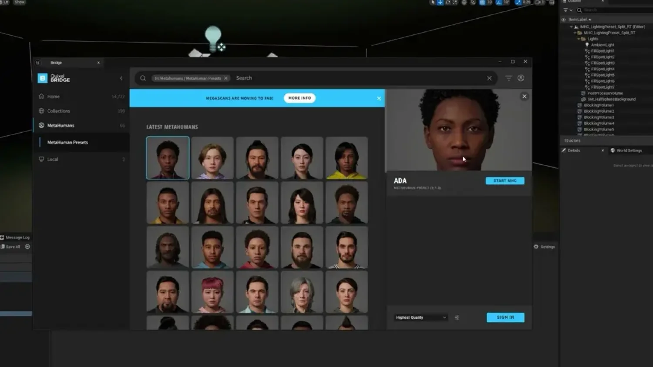
Task: Select the translate gizmo tool in viewport toolbar
Action: pyautogui.click(x=440, y=2)
